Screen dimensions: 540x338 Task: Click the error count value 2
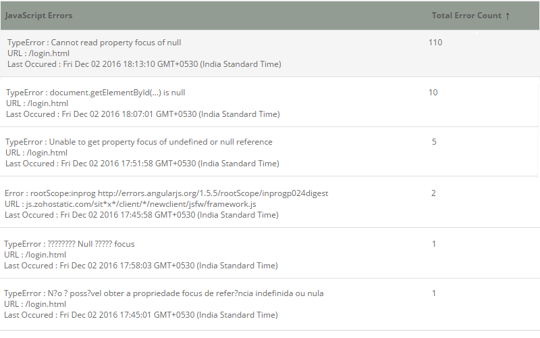433,193
